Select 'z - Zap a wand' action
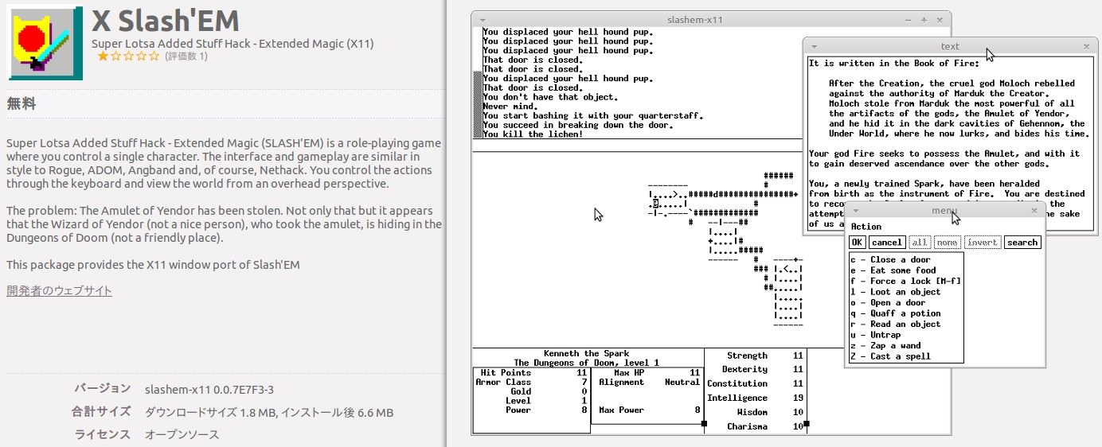The image size is (1102, 447). tap(906, 345)
